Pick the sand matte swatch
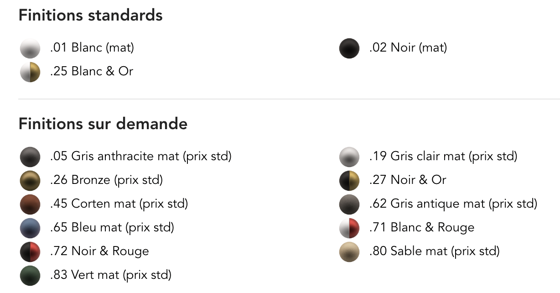Screen dimensions: 560x293 click(x=349, y=251)
